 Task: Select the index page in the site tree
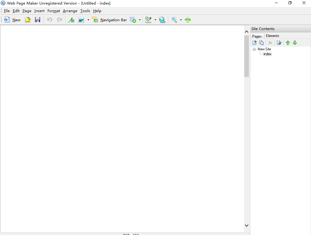coord(267,54)
